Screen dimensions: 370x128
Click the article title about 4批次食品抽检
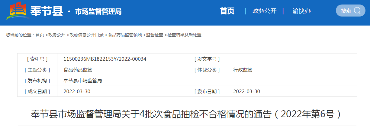(x=187, y=114)
